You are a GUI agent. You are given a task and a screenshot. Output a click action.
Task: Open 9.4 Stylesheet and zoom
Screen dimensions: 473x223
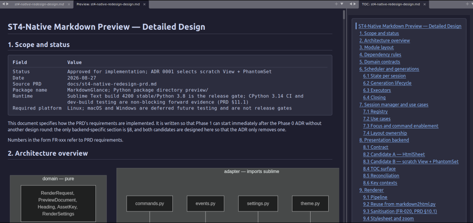coord(388,219)
